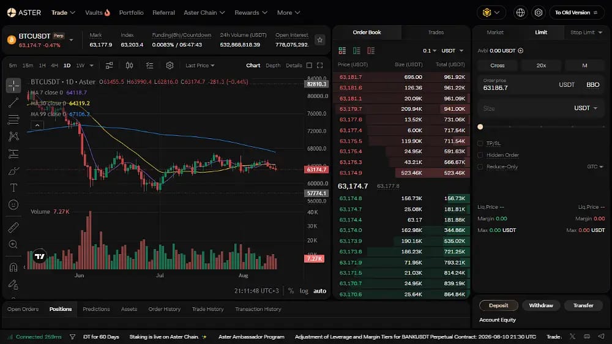Open the Last Price dropdown
This screenshot has height=344, width=612.
coord(200,65)
